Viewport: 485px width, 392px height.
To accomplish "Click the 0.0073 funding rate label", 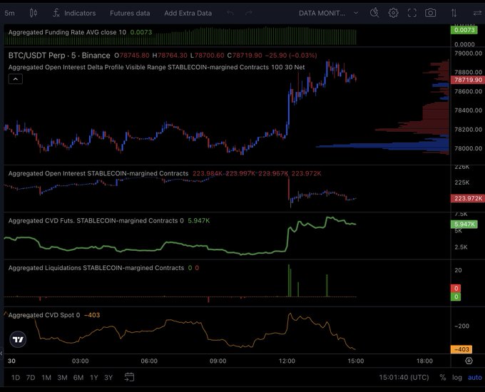I will coord(464,30).
